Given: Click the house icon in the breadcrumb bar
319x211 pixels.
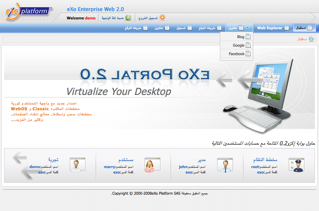Looking at the screenshot, I should pos(311,39).
